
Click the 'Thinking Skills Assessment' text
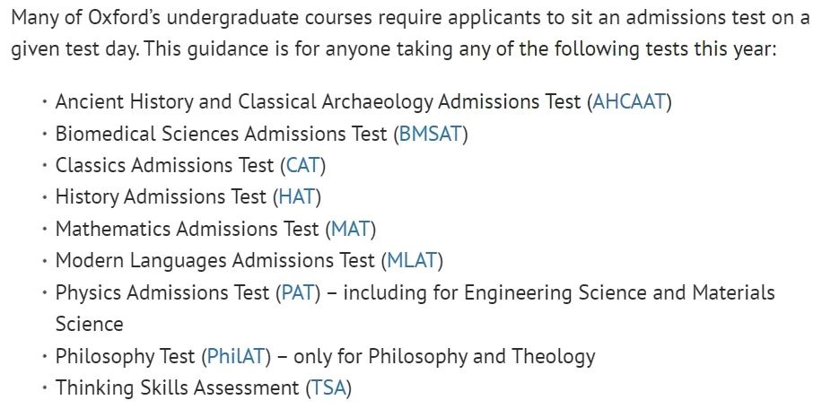click(x=175, y=387)
